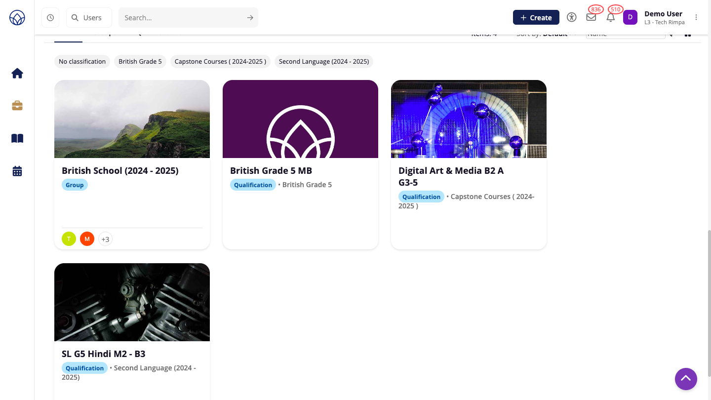Open the book library sidebar icon
Screen dimensions: 711x400
pyautogui.click(x=17, y=139)
